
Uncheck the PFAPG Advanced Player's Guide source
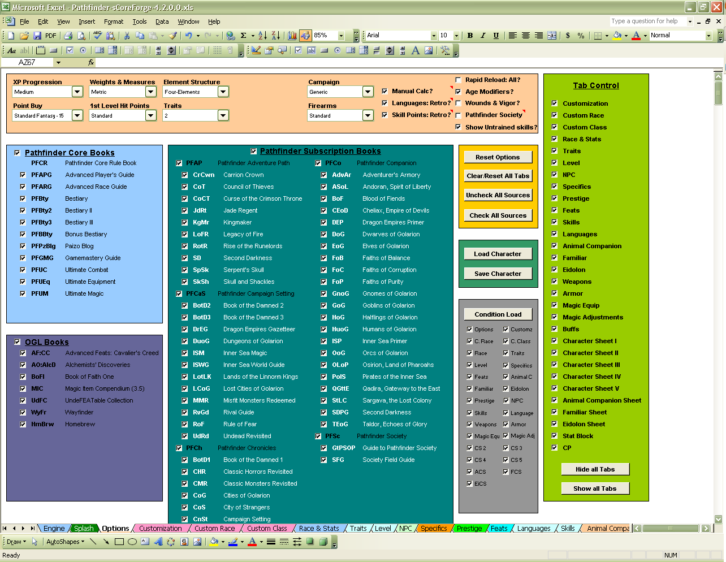click(23, 175)
